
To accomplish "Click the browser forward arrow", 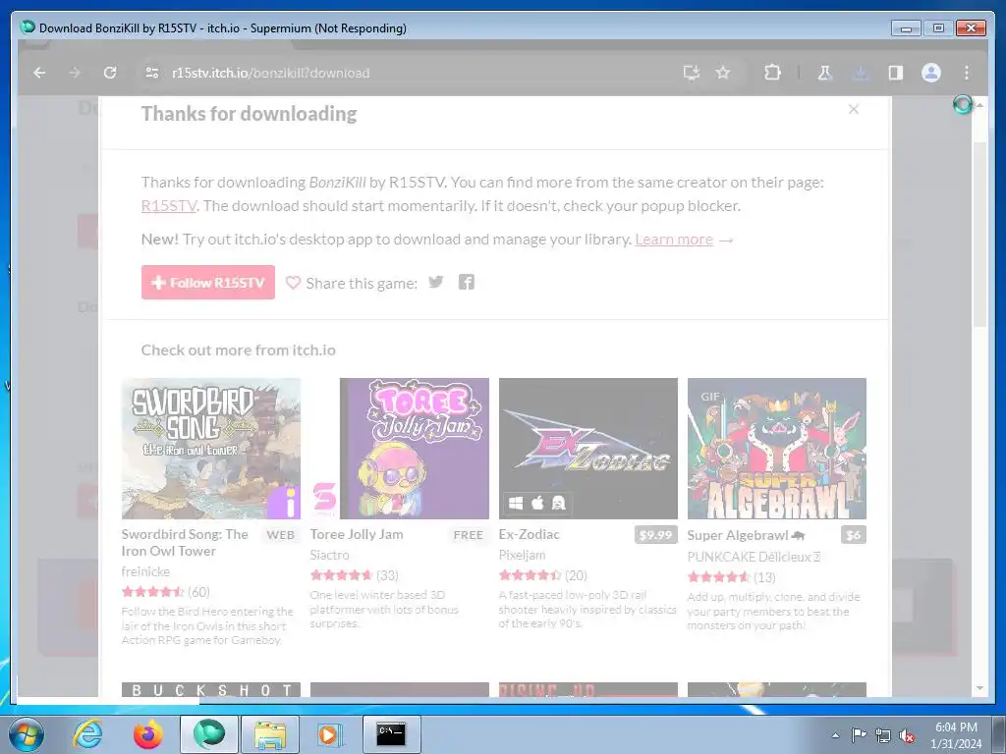I will pyautogui.click(x=75, y=73).
